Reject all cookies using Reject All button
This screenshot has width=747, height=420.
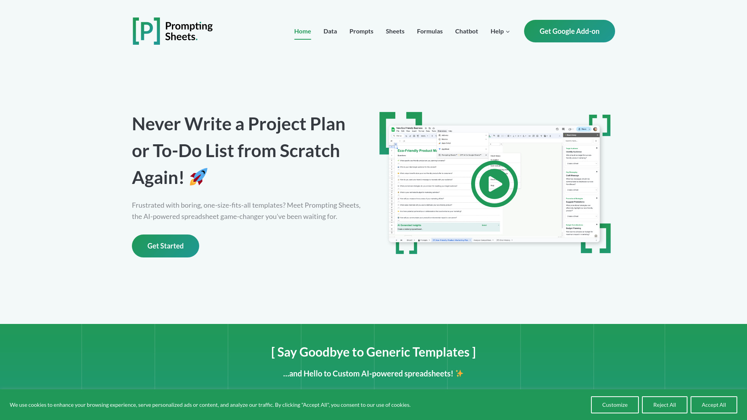coord(665,404)
